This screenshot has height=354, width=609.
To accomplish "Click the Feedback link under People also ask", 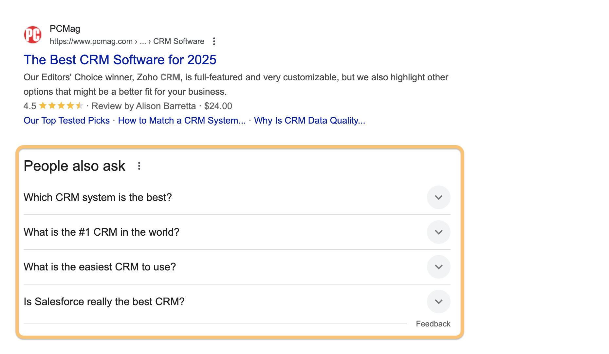I will coord(433,324).
